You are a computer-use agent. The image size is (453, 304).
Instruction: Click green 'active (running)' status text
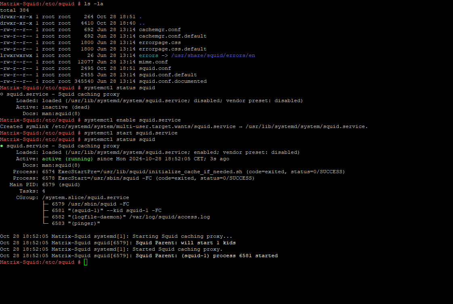click(67, 159)
